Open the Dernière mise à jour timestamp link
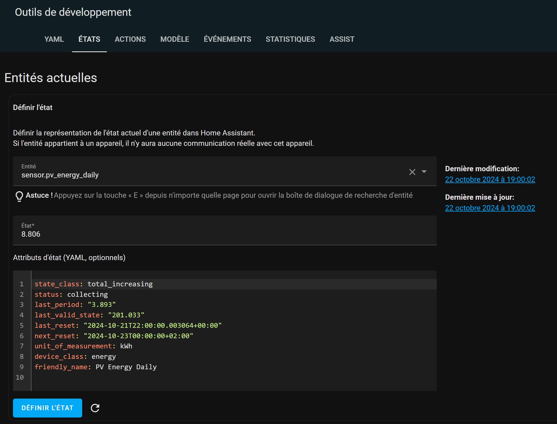Viewport: 557px width, 424px height. pyautogui.click(x=490, y=208)
